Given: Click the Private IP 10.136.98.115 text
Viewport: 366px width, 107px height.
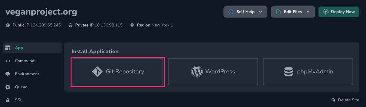Looking at the screenshot, I should pyautogui.click(x=99, y=25).
